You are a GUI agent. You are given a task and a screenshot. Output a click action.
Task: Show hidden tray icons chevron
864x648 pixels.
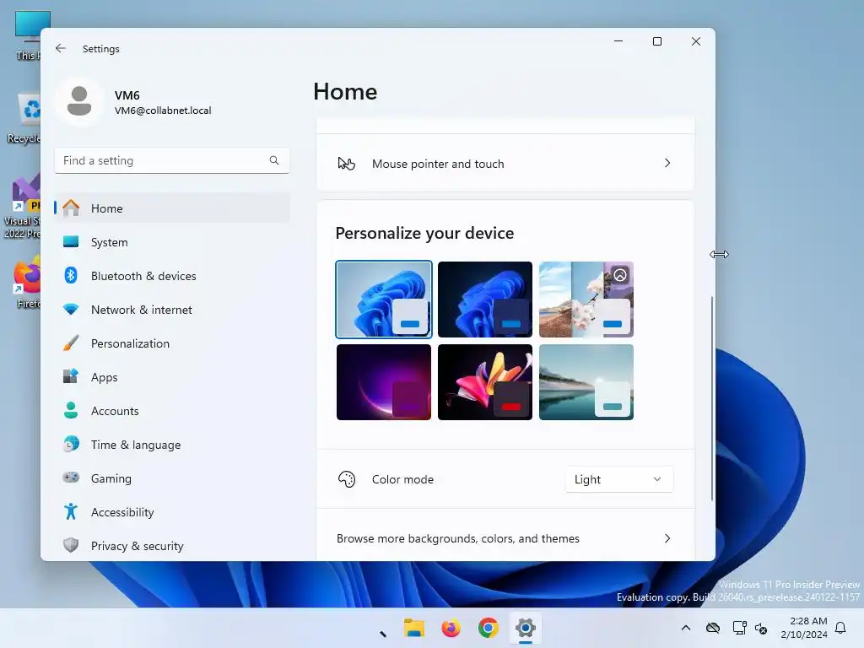[x=686, y=628]
